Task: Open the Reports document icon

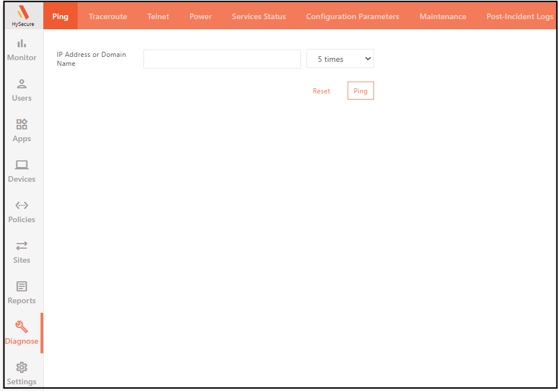Action: [x=22, y=286]
